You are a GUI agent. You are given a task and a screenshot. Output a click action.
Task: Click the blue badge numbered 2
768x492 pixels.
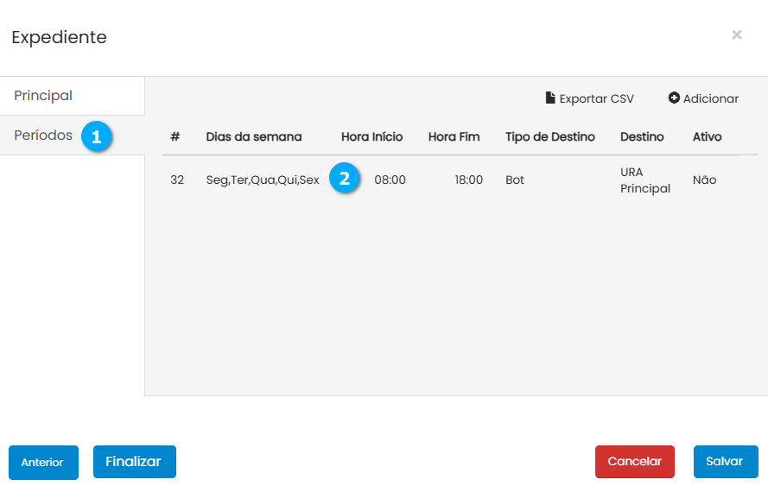(345, 180)
